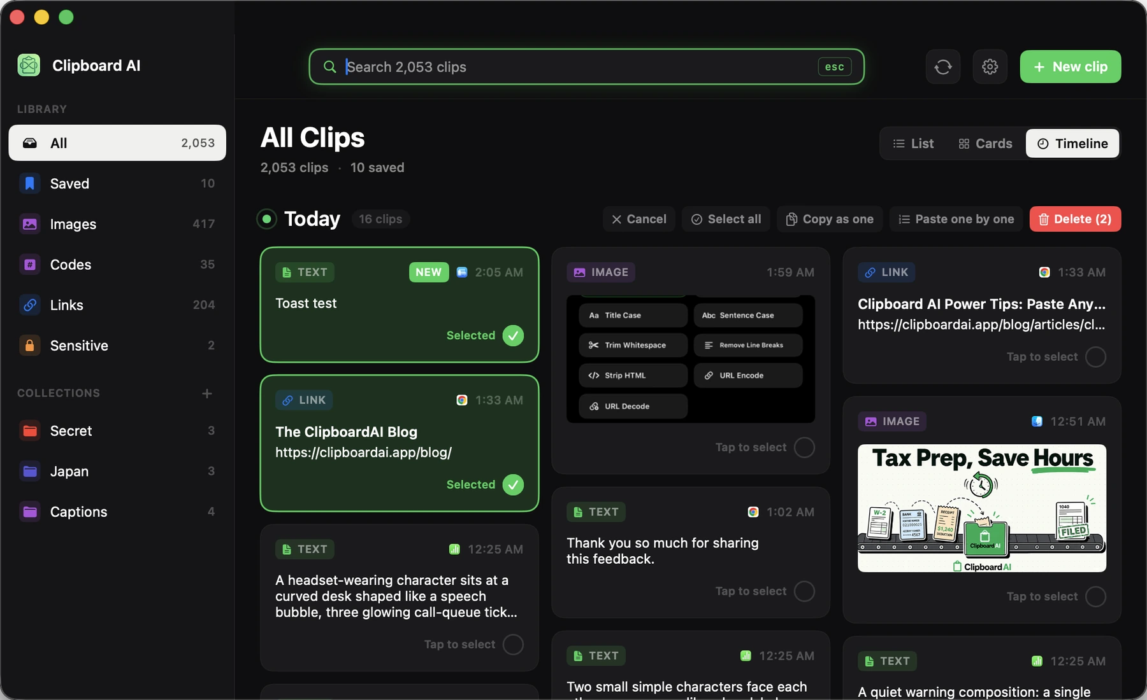The height and width of the screenshot is (700, 1147).
Task: Open the Saved library section
Action: 117,183
